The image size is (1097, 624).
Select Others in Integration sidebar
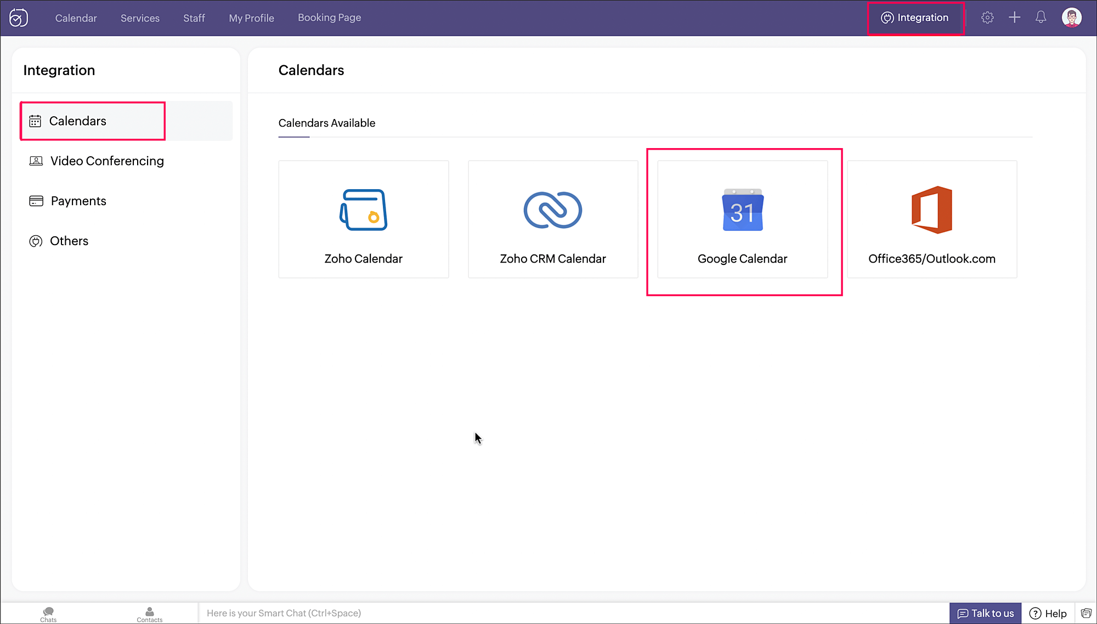point(126,241)
